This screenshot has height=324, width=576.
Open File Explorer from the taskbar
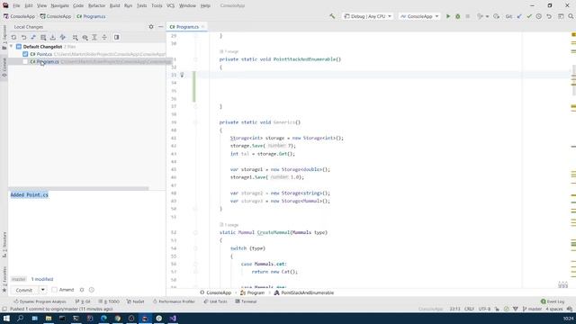tap(48, 318)
